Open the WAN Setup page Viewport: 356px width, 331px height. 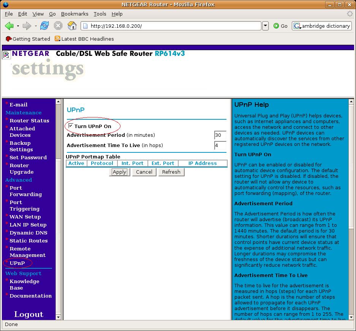[x=25, y=217]
